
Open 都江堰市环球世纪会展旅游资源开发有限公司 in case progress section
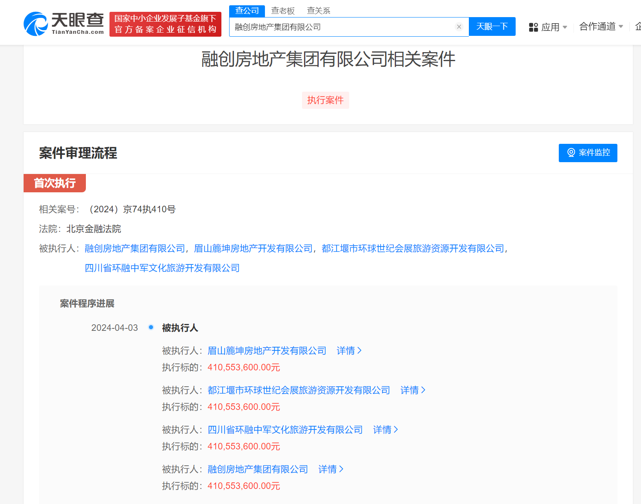tap(299, 390)
